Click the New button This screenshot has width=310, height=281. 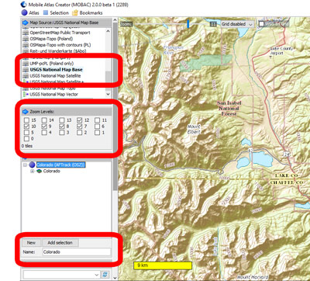point(31,243)
